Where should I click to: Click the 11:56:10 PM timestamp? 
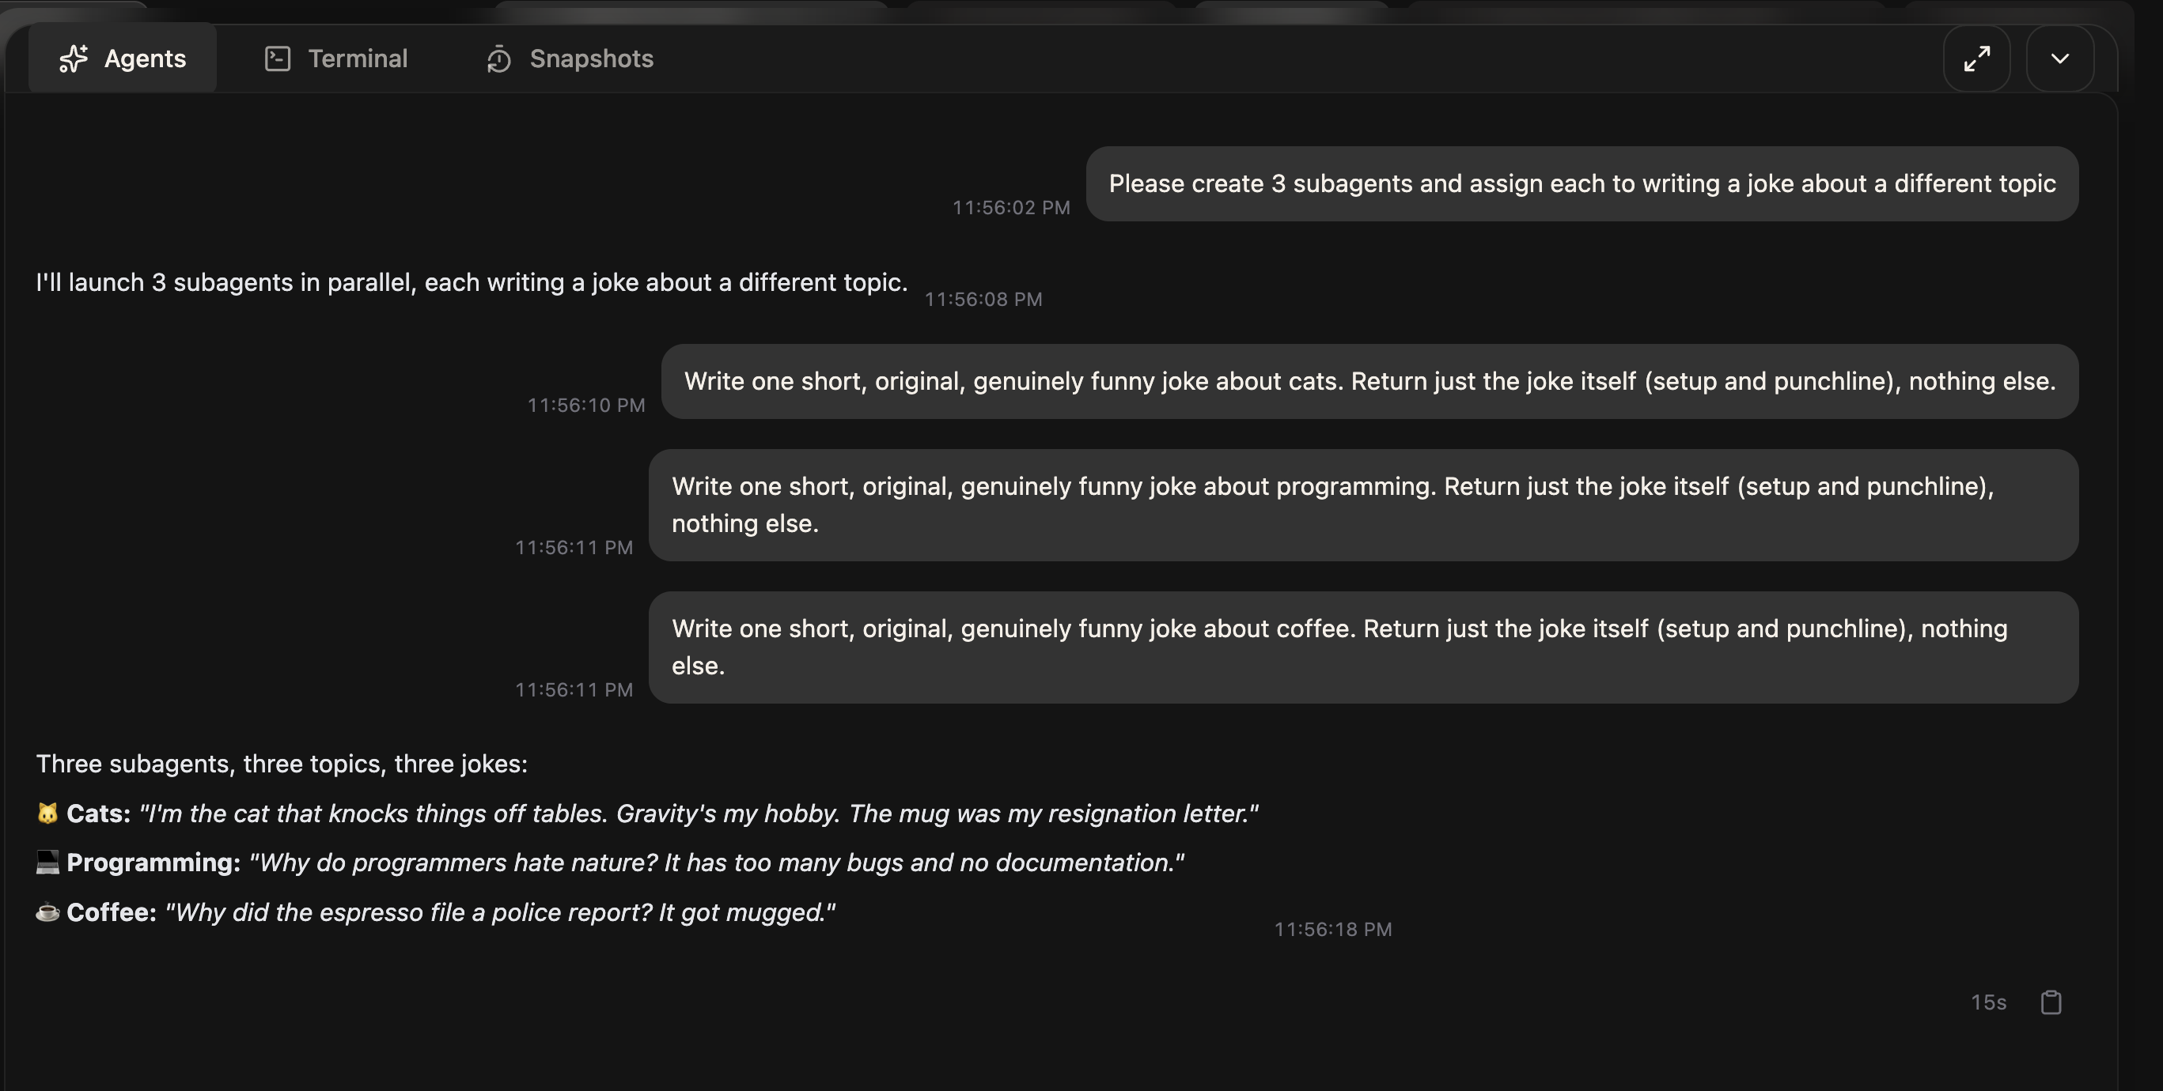click(586, 405)
